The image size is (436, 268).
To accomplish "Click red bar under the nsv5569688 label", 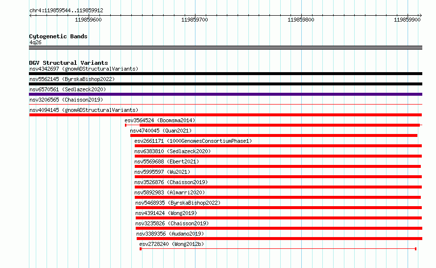I will pos(277,166).
